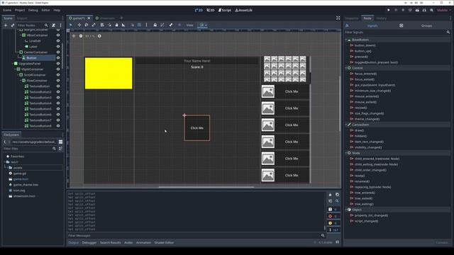Toggle visibility of ScrollContainer node
Viewport: 454px width, 255px height.
58,75
